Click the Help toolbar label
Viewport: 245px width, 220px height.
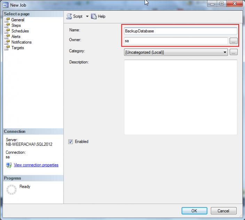(x=102, y=16)
